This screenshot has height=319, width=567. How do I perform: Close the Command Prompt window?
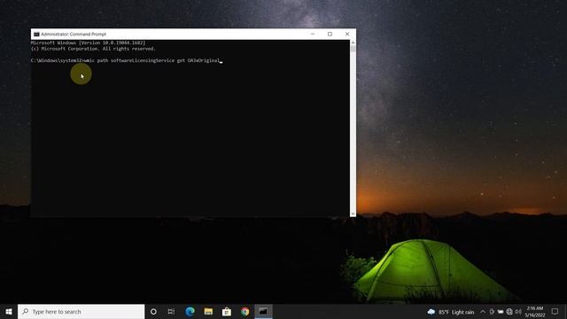coord(347,34)
